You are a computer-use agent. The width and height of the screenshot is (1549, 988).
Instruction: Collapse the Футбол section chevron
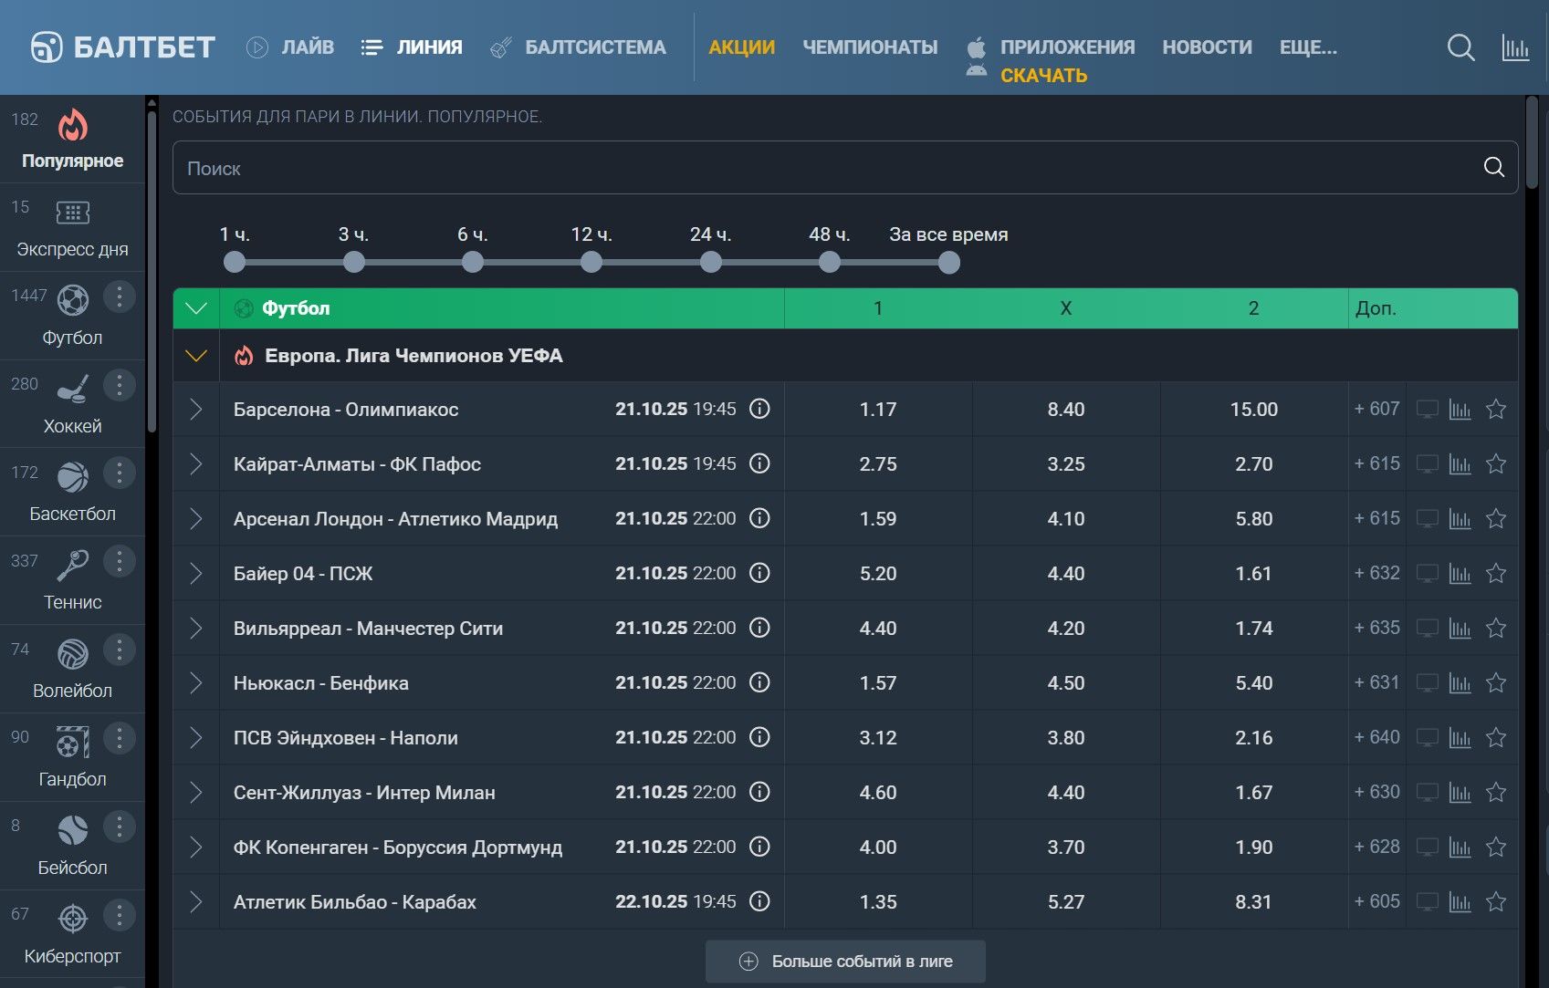click(196, 308)
